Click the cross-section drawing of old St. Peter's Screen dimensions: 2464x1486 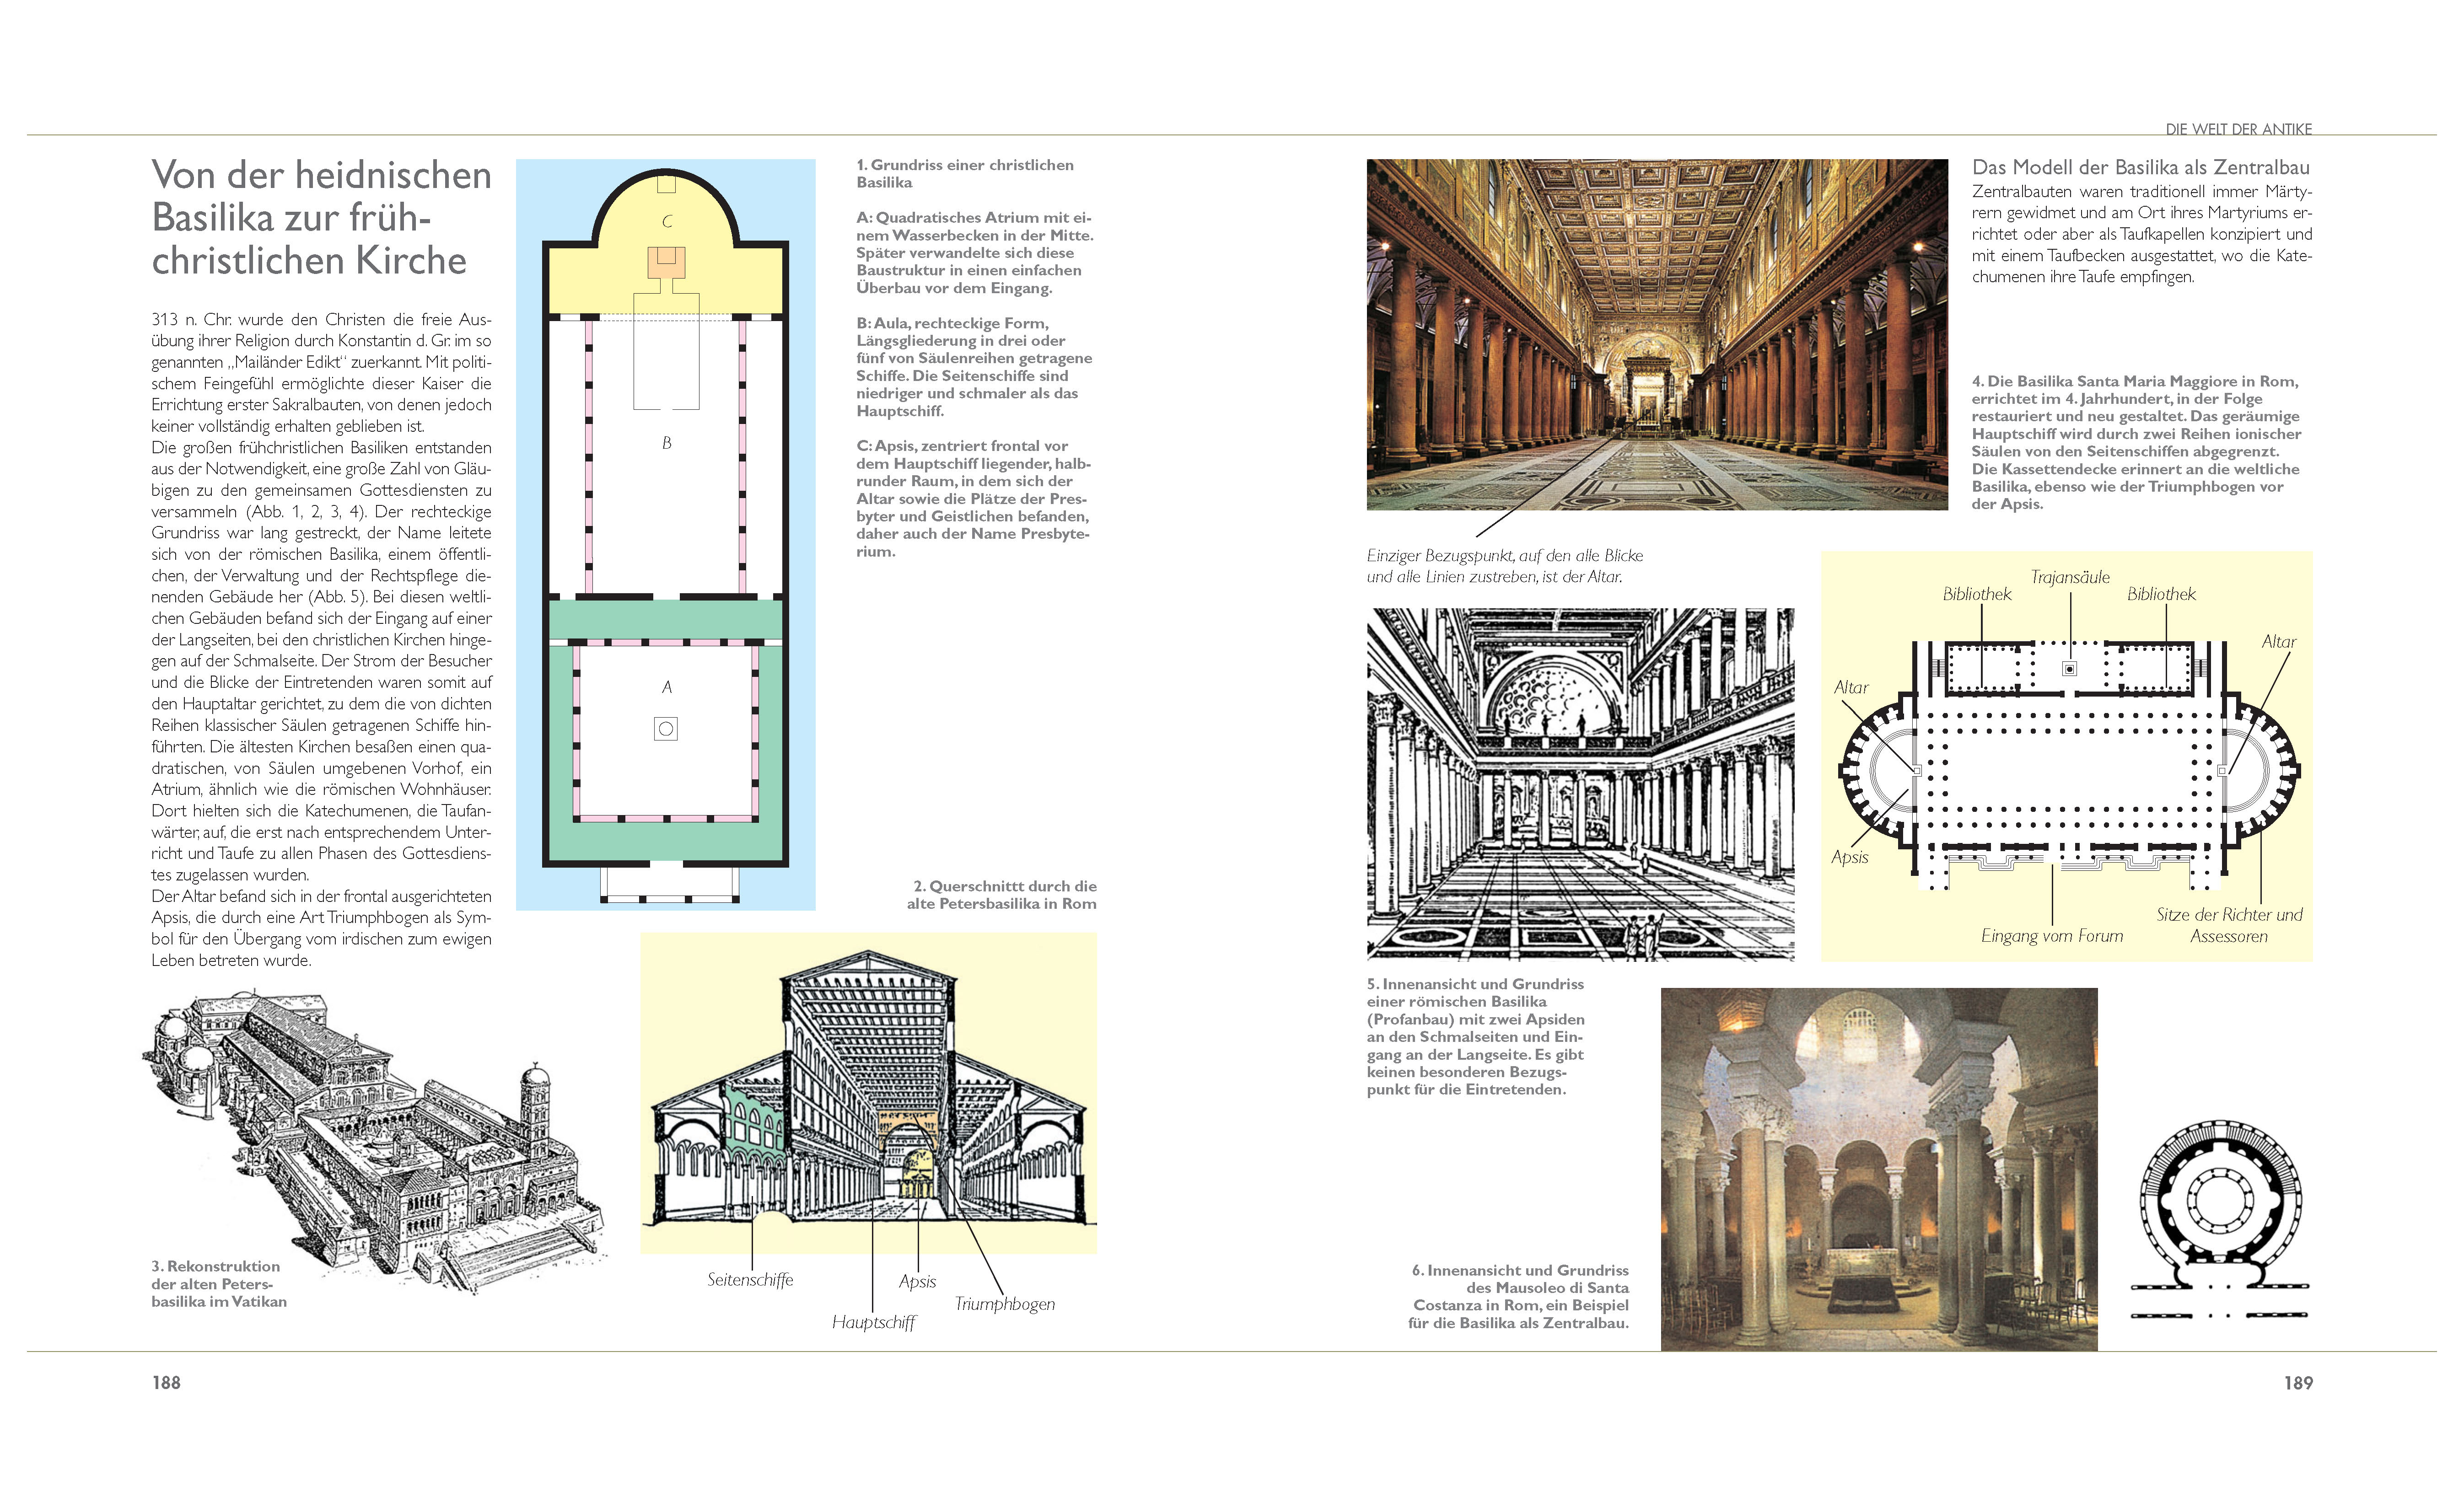(x=868, y=1093)
